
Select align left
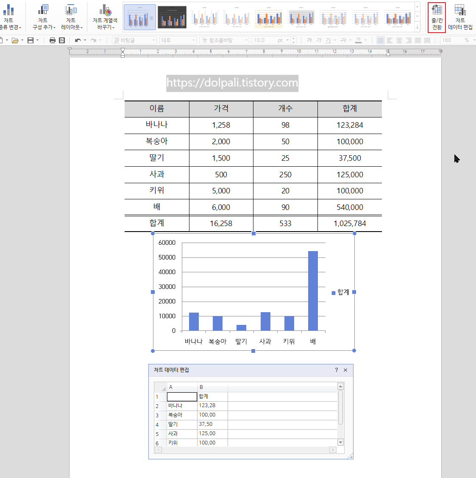click(390, 40)
